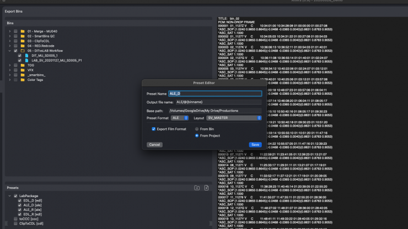The width and height of the screenshot is (408, 229).
Task: Click the 01 - Merge - MU040 folder icon
Action: click(23, 31)
